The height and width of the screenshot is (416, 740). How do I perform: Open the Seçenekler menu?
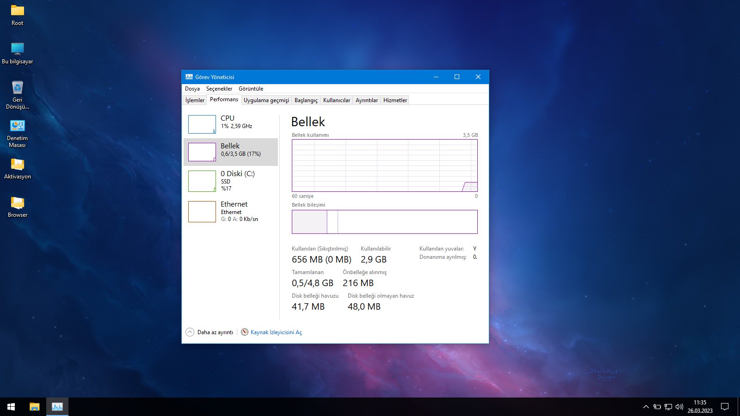tap(219, 89)
